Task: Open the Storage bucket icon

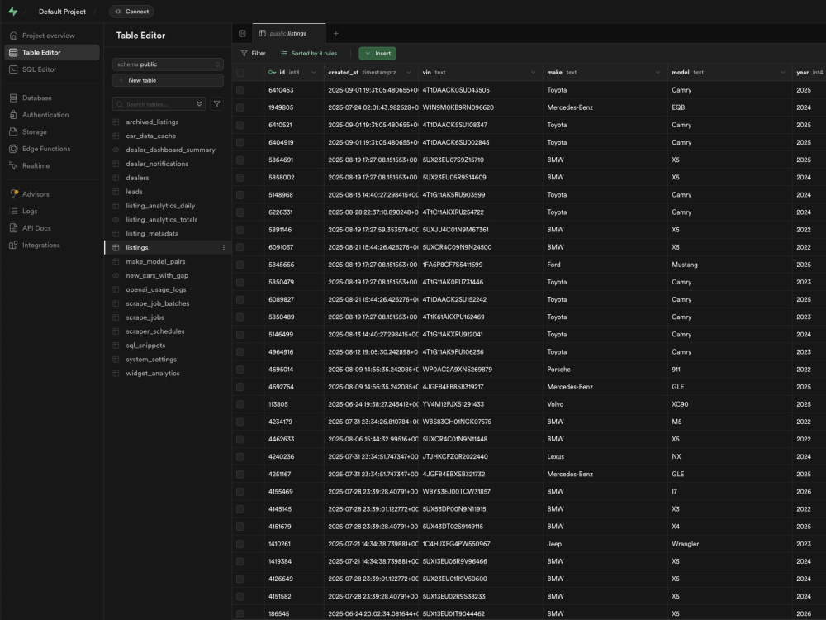Action: (x=14, y=131)
